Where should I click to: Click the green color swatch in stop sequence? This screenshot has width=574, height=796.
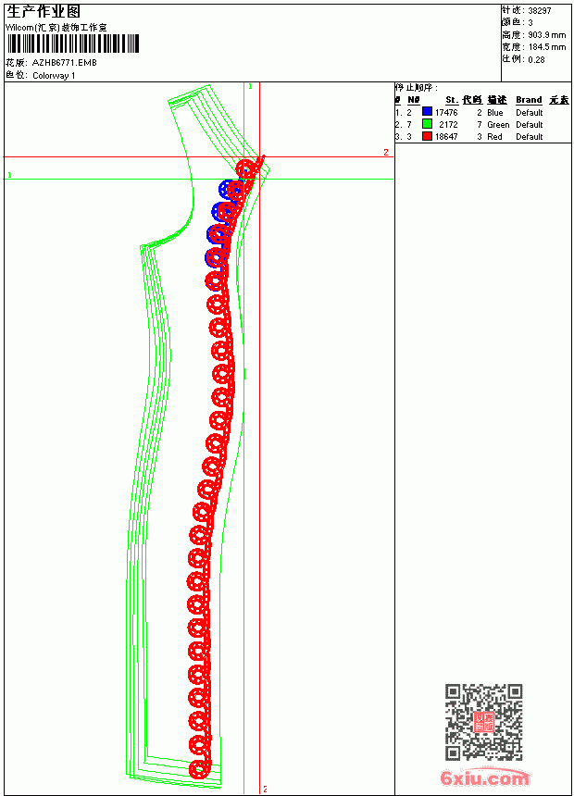coord(427,124)
